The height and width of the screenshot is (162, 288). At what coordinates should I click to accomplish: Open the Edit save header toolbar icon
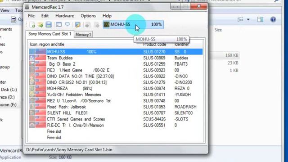click(59, 24)
